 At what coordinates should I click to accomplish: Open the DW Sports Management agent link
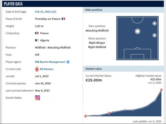(50, 62)
